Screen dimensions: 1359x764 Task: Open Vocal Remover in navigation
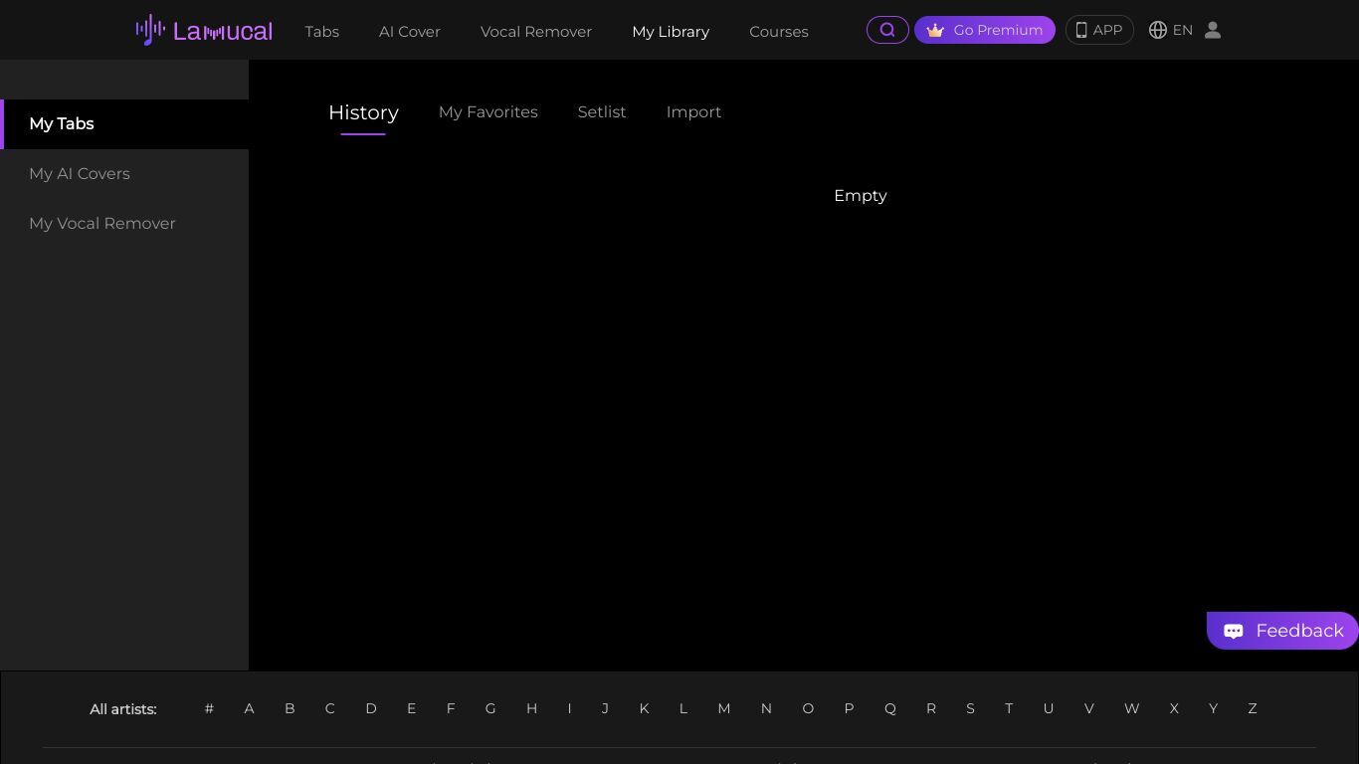[x=536, y=32]
